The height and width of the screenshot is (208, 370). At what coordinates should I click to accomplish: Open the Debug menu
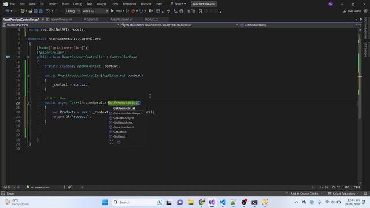pyautogui.click(x=77, y=4)
